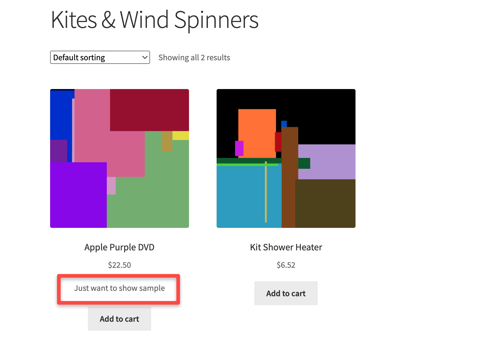The image size is (489, 349).
Task: Click the 'Showing all 2 results' text
Action: click(x=194, y=58)
